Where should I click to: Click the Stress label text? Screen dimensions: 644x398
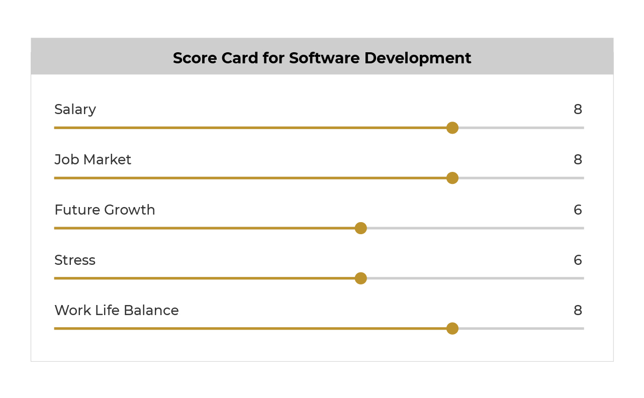75,260
